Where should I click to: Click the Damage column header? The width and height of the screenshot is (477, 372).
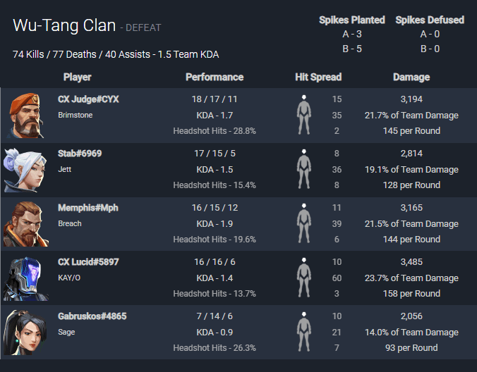coord(411,77)
